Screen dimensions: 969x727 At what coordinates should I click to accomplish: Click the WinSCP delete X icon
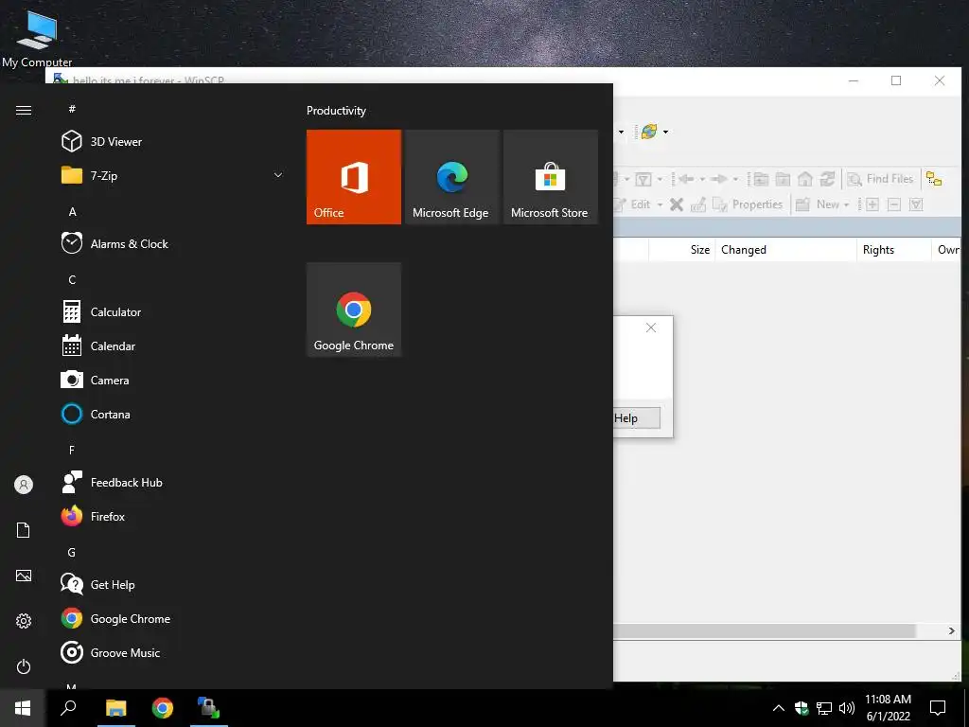point(677,204)
